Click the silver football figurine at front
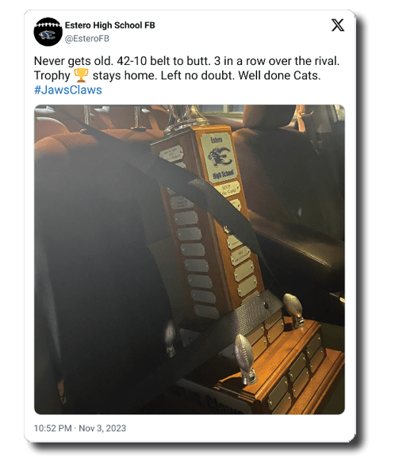Viewport: 395px width, 467px height. click(x=245, y=358)
